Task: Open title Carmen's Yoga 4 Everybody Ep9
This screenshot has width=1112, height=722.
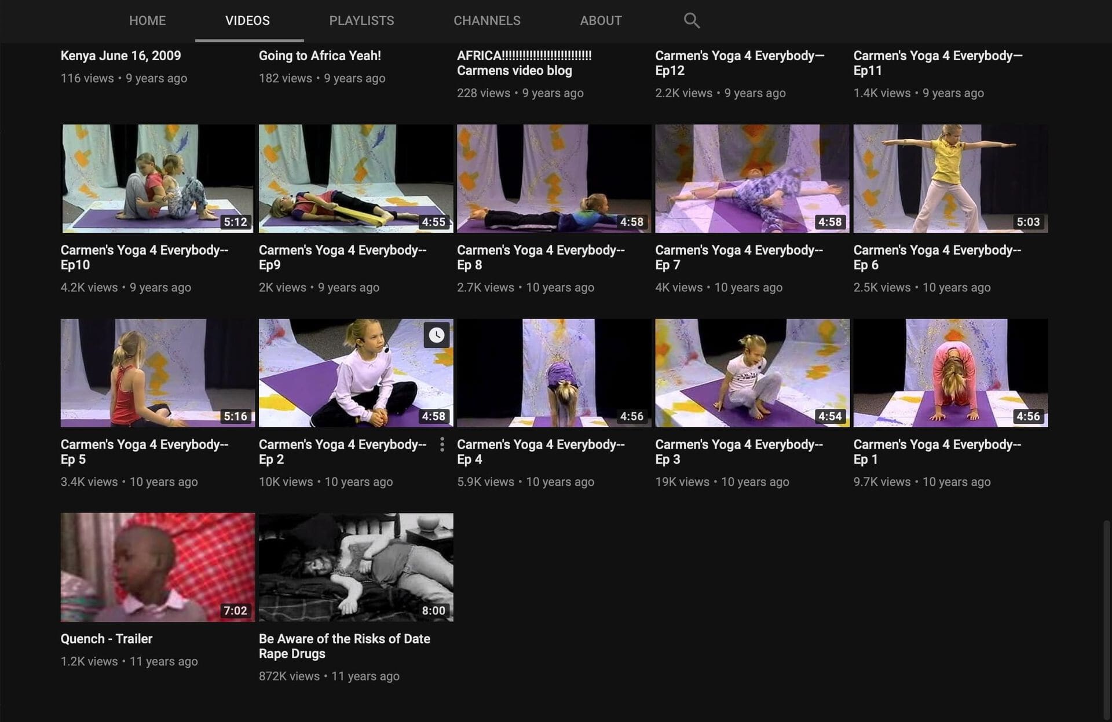Action: 342,258
